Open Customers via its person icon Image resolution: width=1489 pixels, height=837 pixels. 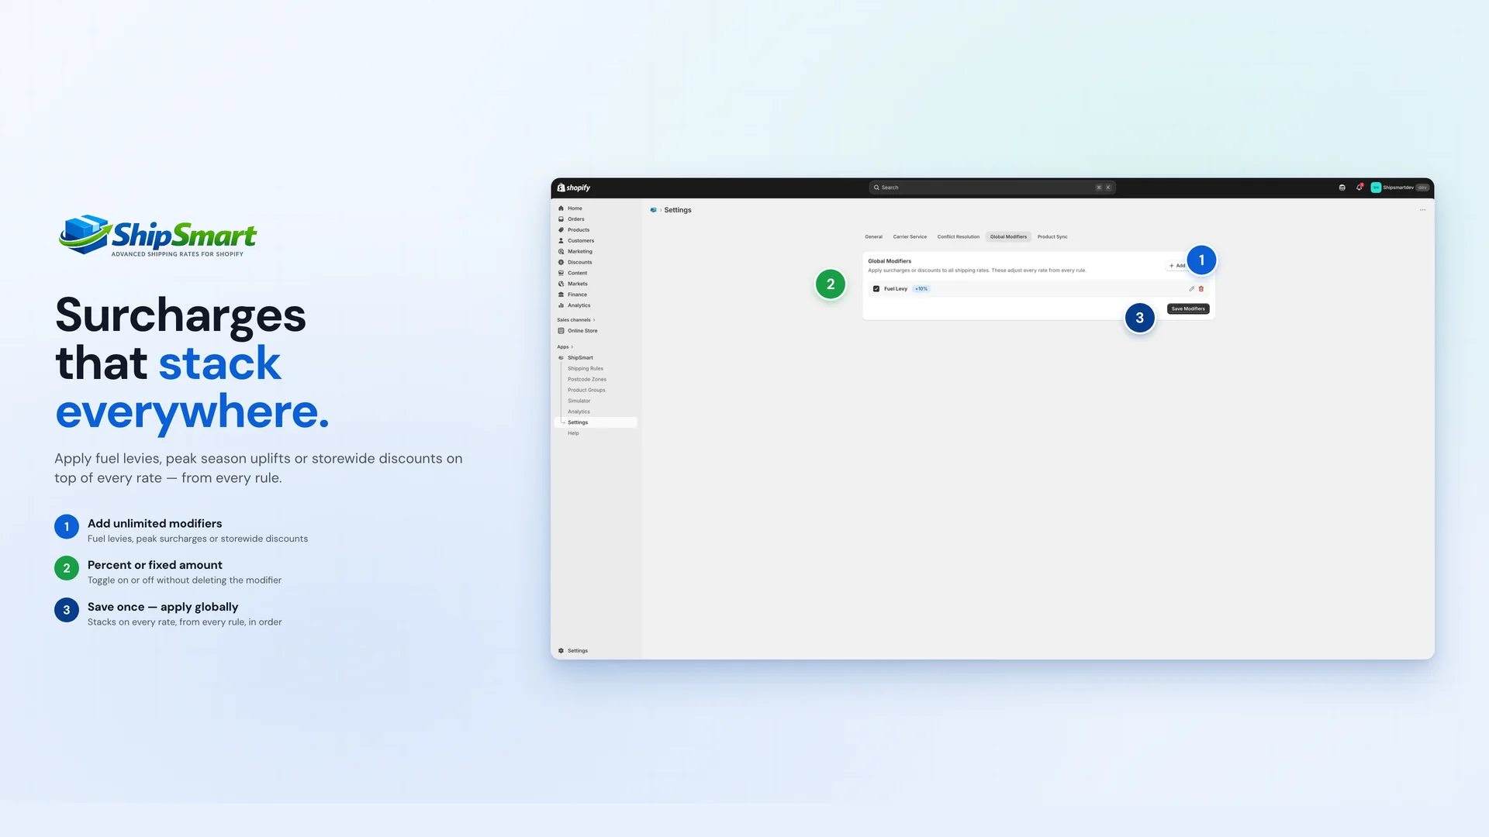(x=561, y=241)
